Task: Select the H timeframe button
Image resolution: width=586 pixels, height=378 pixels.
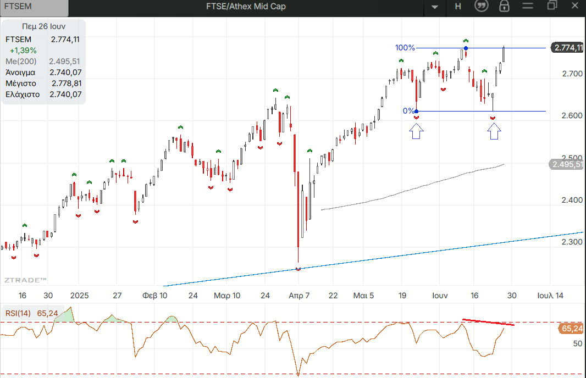Action: tap(458, 7)
